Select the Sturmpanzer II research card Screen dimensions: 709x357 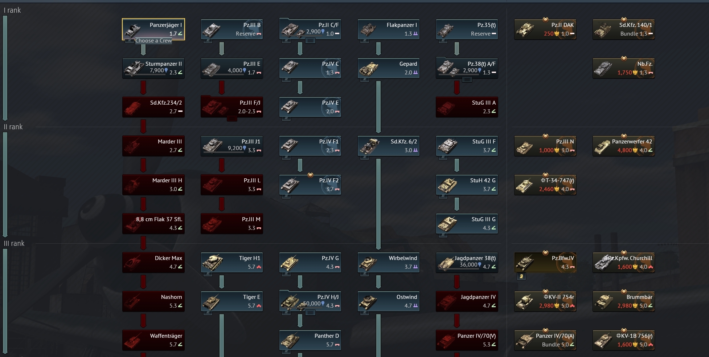153,68
